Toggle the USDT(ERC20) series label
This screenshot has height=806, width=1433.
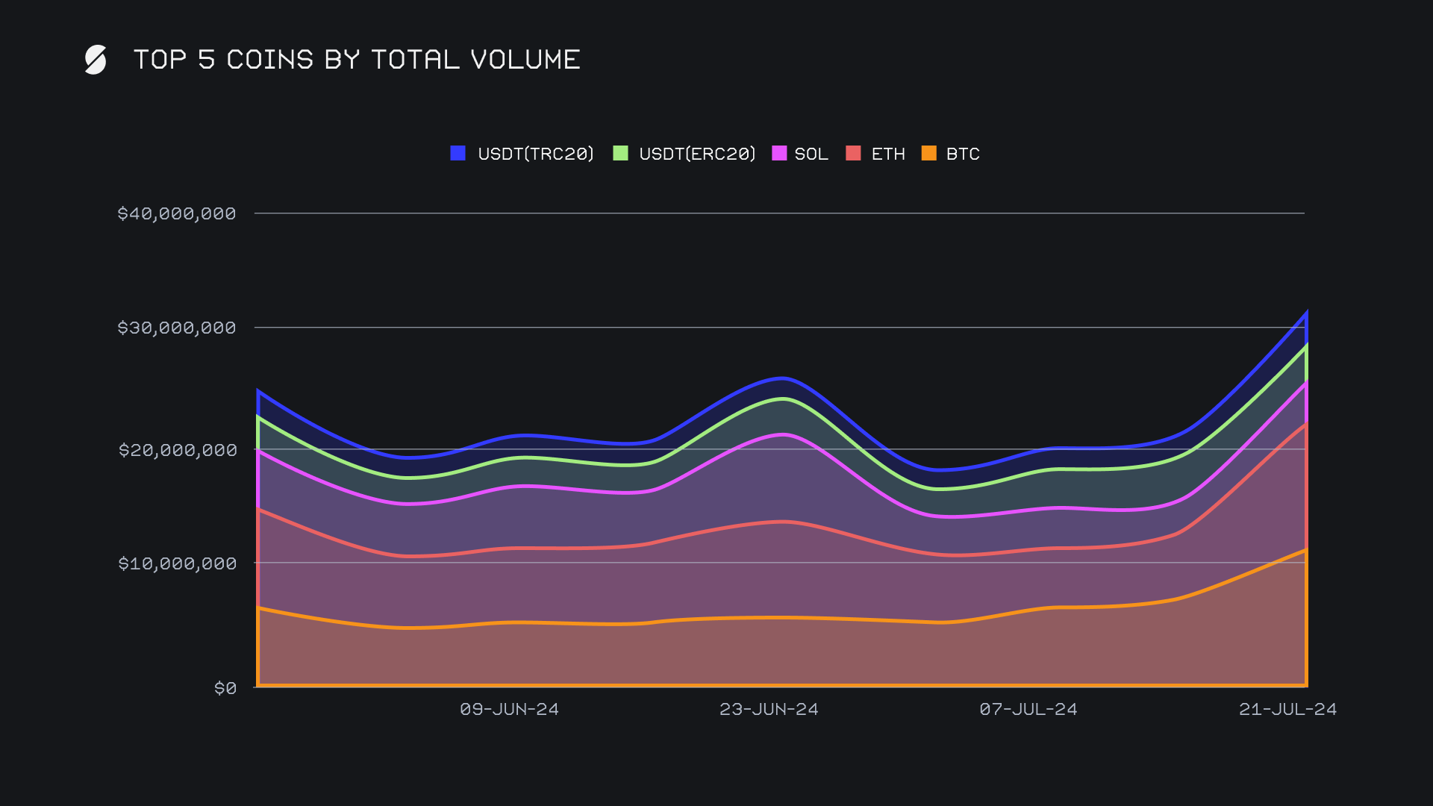(x=697, y=154)
